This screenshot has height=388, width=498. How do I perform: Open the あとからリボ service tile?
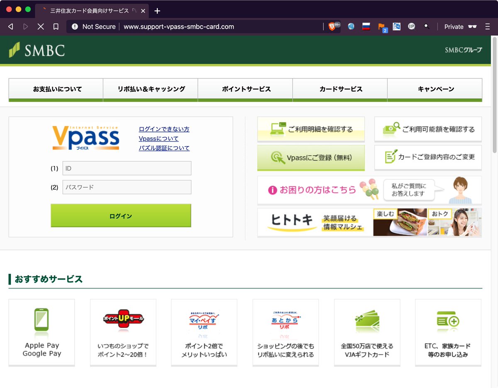(x=286, y=333)
